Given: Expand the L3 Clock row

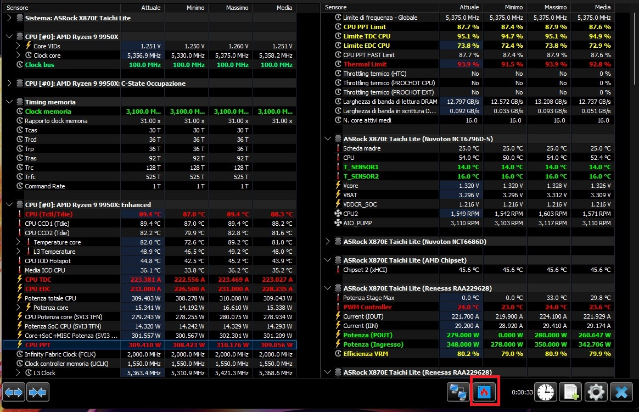Looking at the screenshot, I should [x=18, y=372].
